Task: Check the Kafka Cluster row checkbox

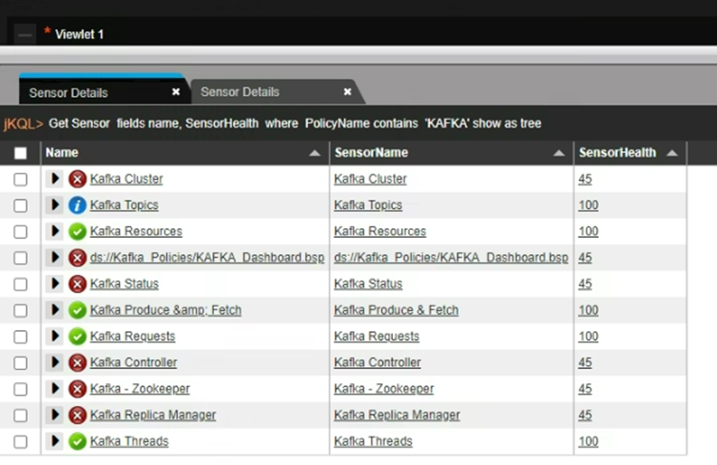Action: point(20,179)
